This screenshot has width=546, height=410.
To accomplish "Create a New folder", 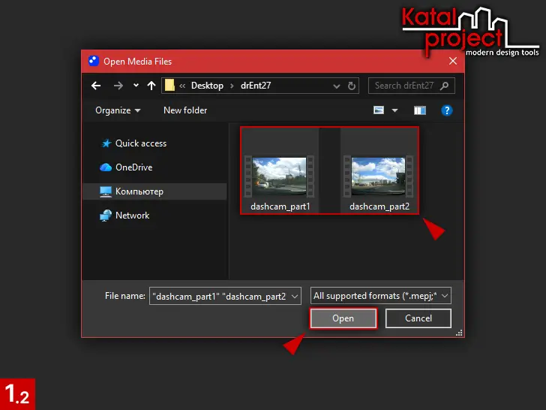I will pos(185,110).
